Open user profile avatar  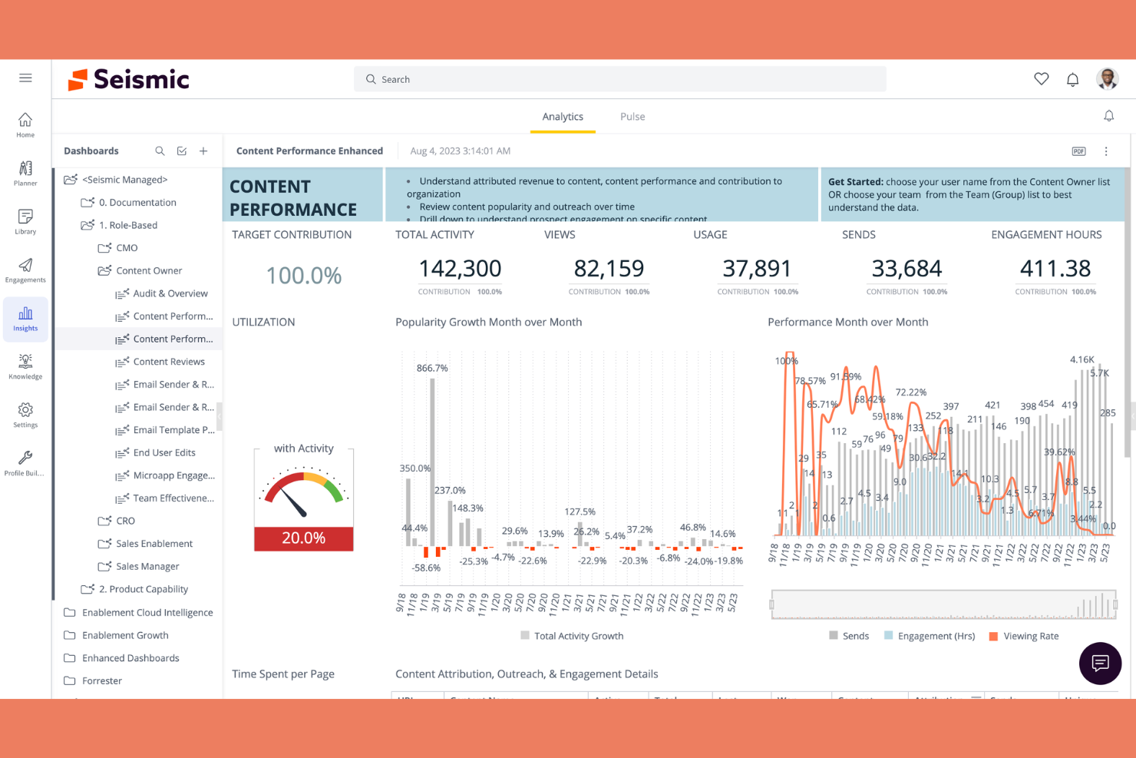click(1108, 79)
